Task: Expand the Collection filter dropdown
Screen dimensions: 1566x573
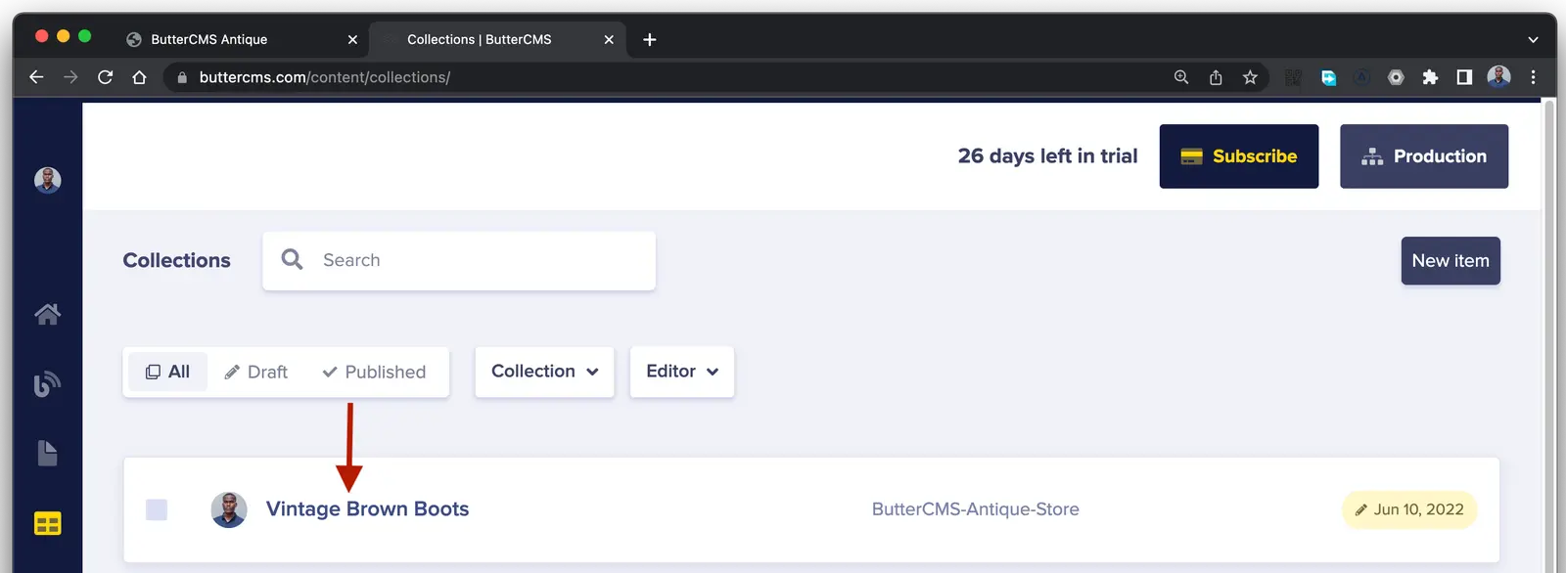Action: click(544, 372)
